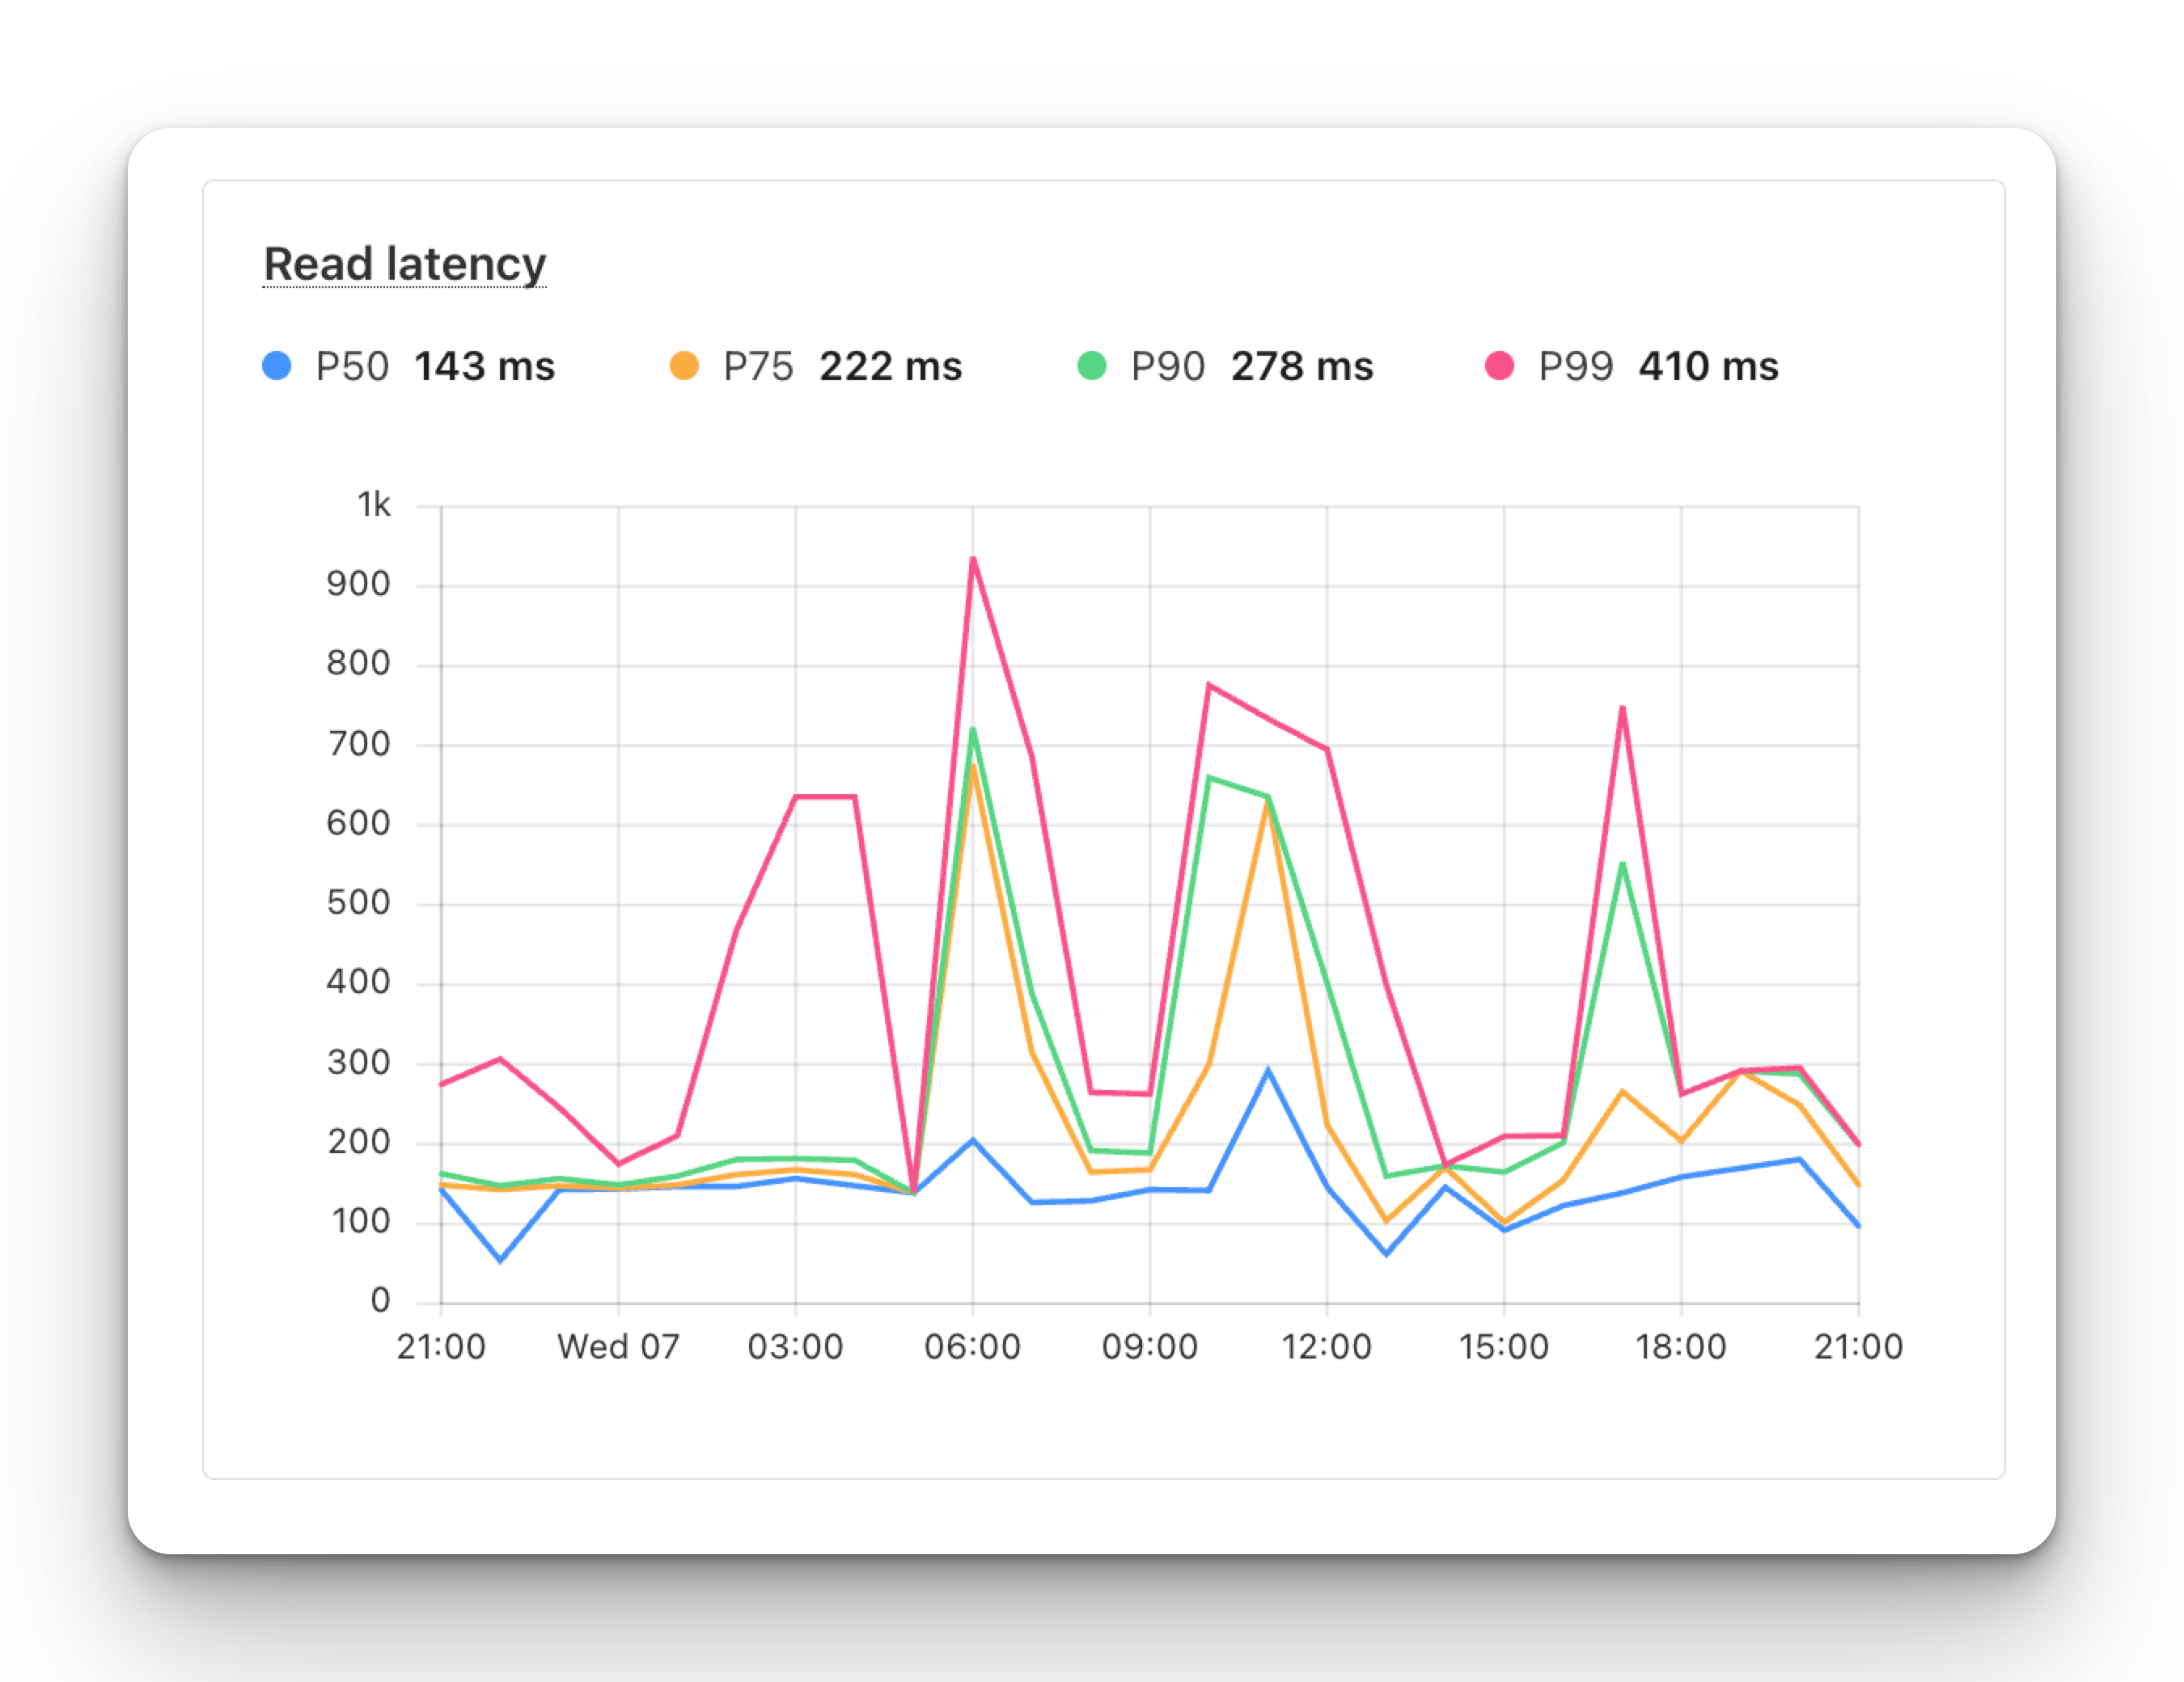Click the 410 ms P99 value
This screenshot has width=2184, height=1682.
pyautogui.click(x=1708, y=367)
